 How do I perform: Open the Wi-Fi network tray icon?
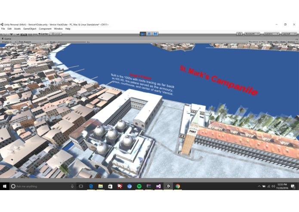tap(269, 186)
